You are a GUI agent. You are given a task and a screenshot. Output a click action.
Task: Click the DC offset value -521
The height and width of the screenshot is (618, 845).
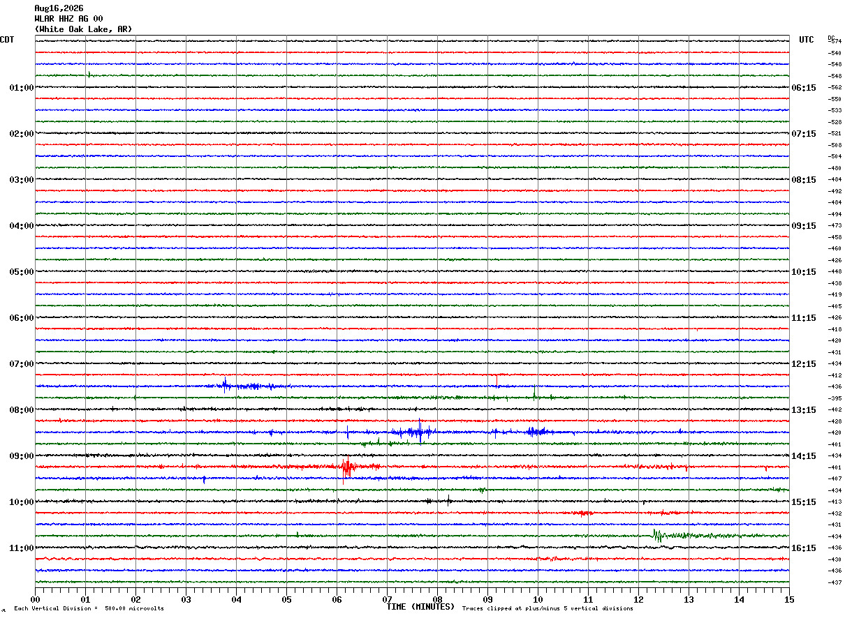click(835, 134)
